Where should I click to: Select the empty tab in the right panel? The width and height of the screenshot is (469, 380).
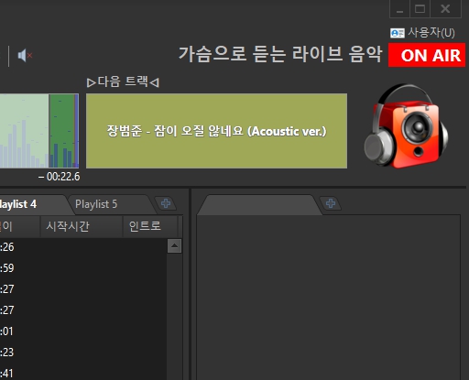pyautogui.click(x=259, y=205)
